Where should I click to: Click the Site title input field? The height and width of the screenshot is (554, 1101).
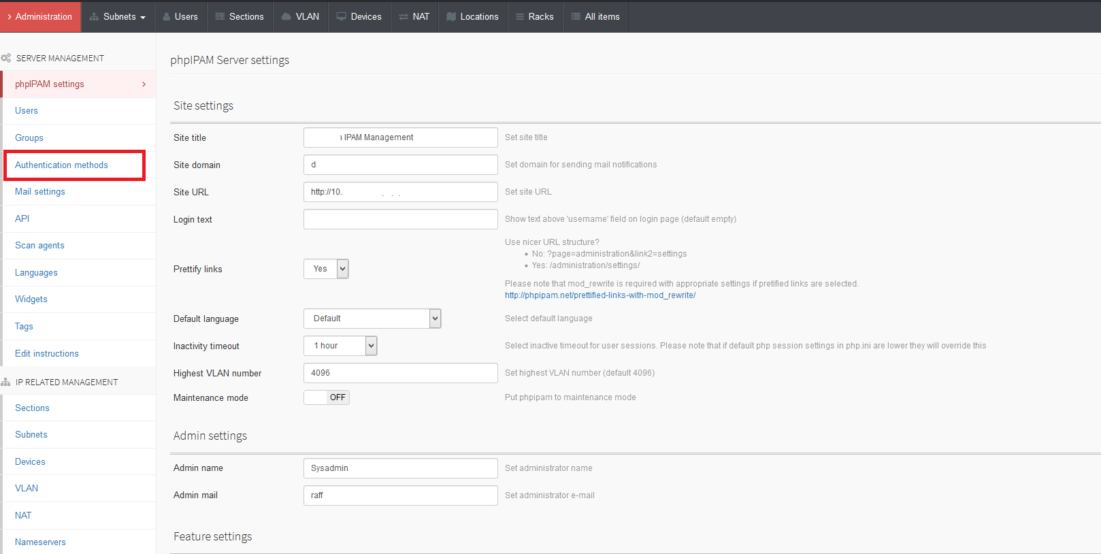401,137
